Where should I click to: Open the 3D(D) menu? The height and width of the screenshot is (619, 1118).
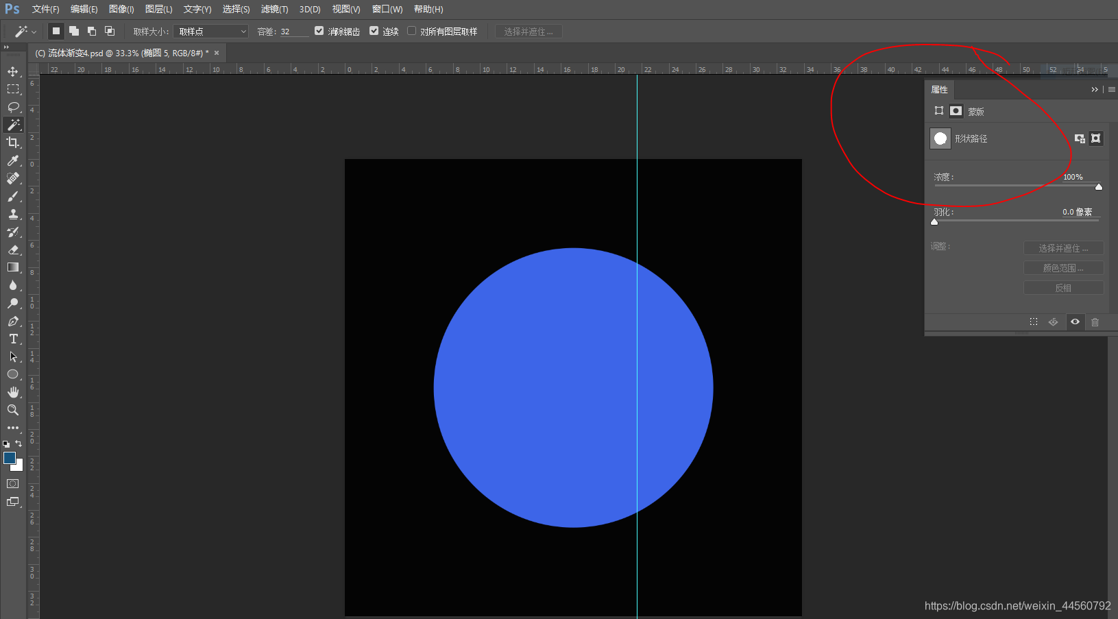tap(310, 9)
